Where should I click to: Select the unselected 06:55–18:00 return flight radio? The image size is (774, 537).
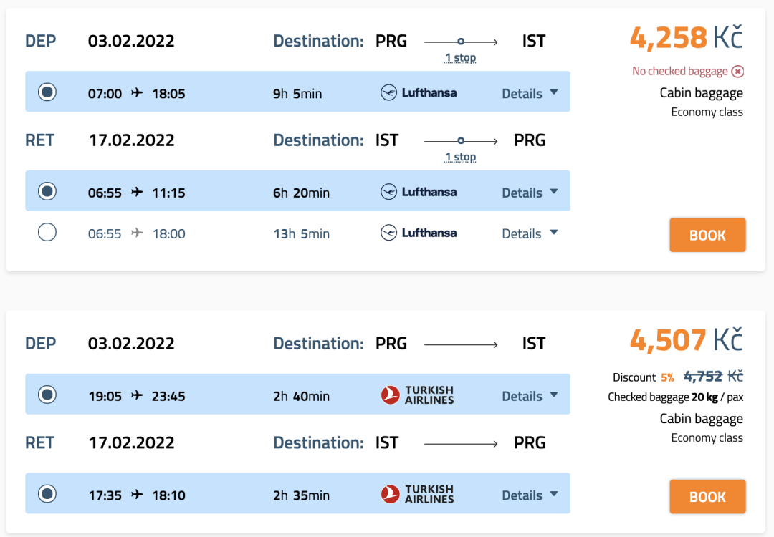point(47,233)
